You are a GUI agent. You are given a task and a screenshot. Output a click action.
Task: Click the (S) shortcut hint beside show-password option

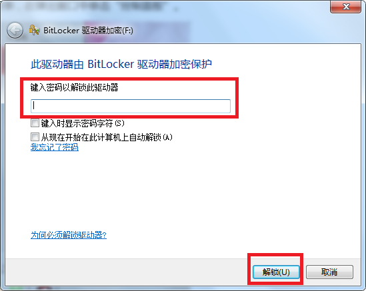click(119, 123)
